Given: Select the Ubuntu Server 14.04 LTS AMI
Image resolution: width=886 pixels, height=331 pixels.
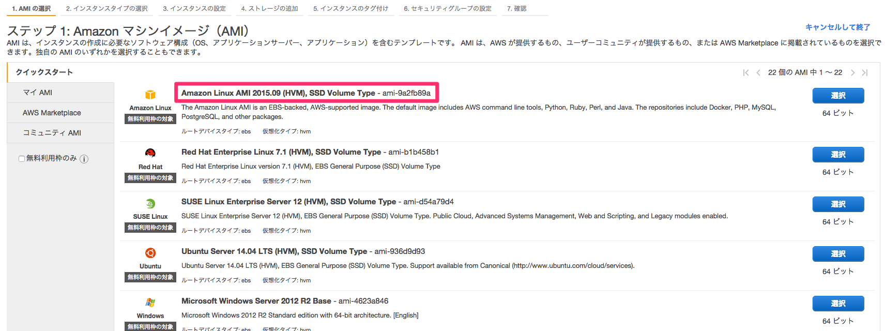Looking at the screenshot, I should coord(838,254).
